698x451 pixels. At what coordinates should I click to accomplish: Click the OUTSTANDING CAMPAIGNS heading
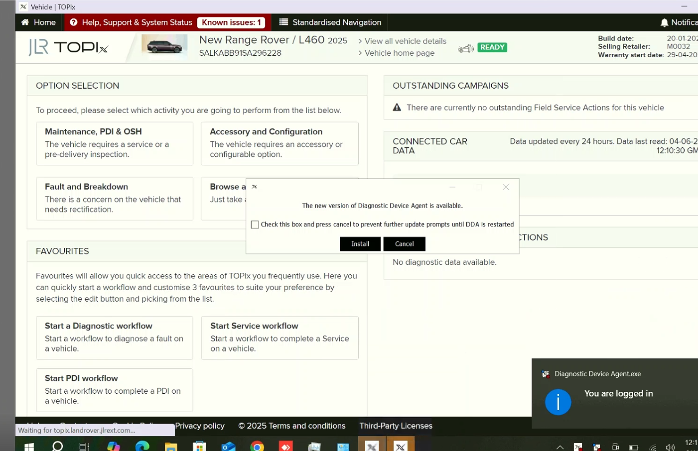pyautogui.click(x=450, y=86)
